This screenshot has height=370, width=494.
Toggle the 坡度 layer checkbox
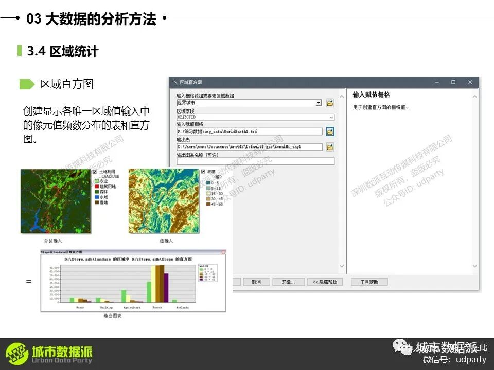point(203,171)
